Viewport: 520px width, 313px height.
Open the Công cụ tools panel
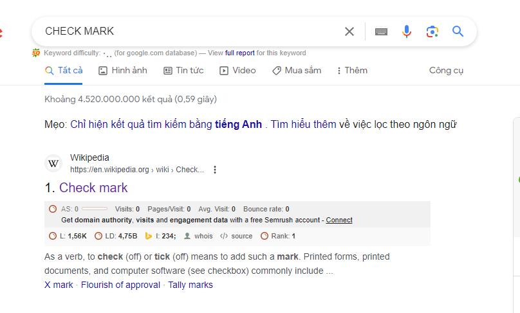(446, 71)
